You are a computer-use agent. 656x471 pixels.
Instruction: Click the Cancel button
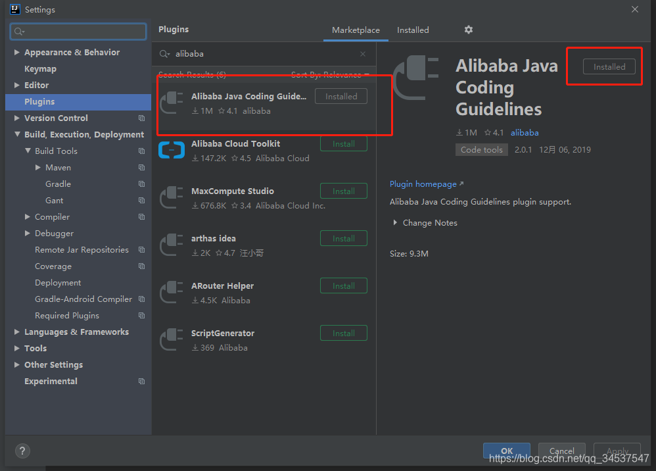[x=561, y=451]
